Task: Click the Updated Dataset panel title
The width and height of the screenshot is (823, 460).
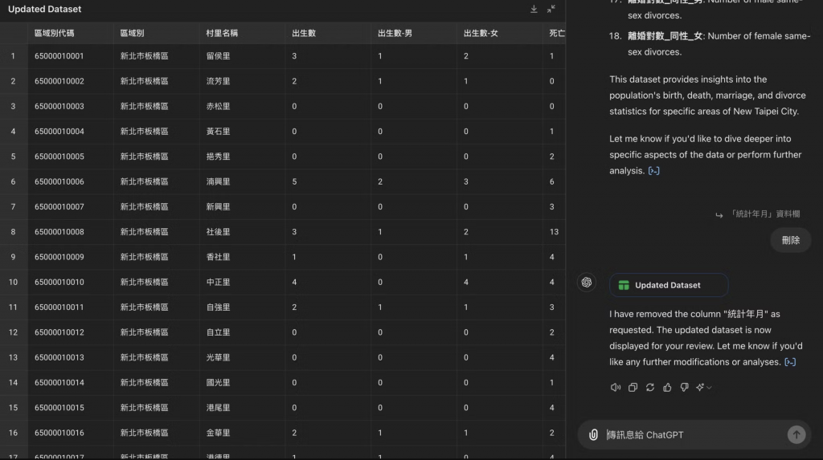Action: point(45,9)
